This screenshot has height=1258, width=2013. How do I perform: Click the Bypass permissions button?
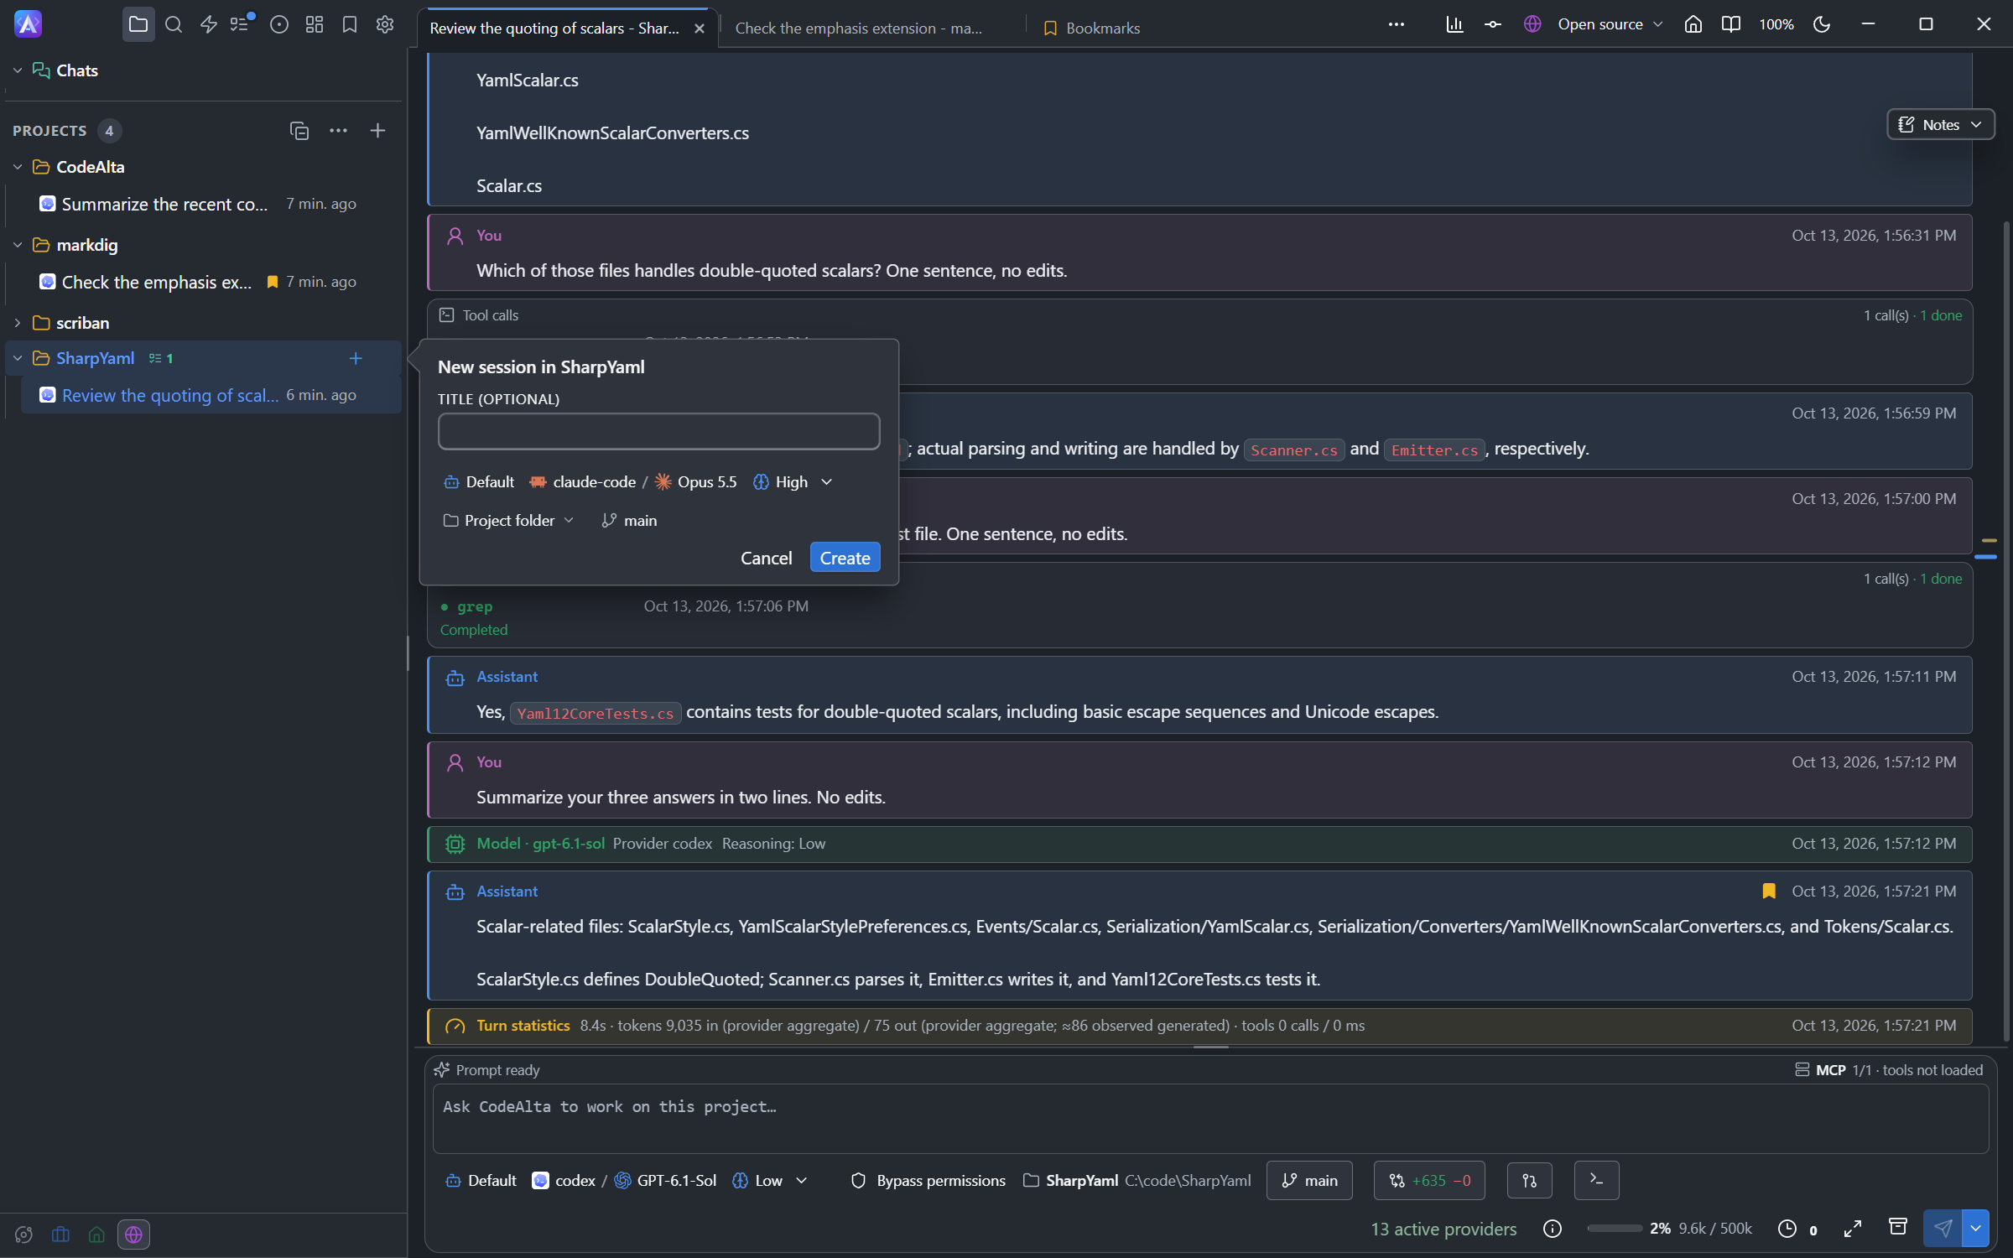pos(928,1180)
